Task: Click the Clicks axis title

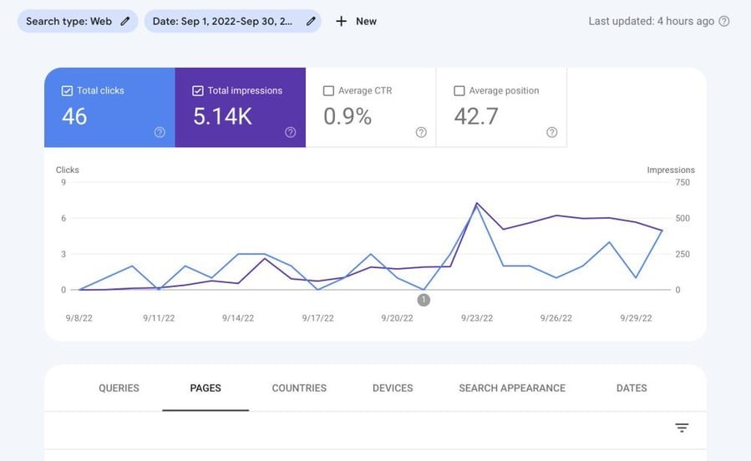Action: [67, 170]
